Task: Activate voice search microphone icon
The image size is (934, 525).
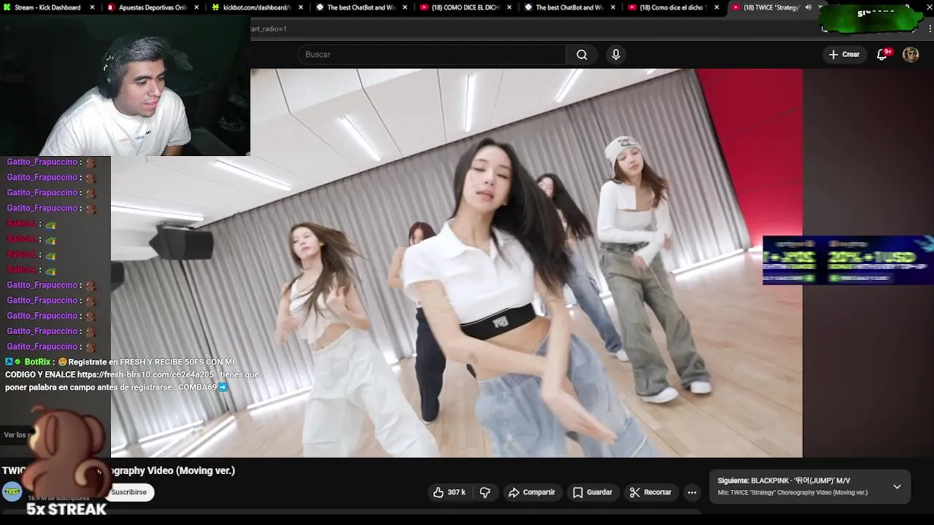Action: 616,55
